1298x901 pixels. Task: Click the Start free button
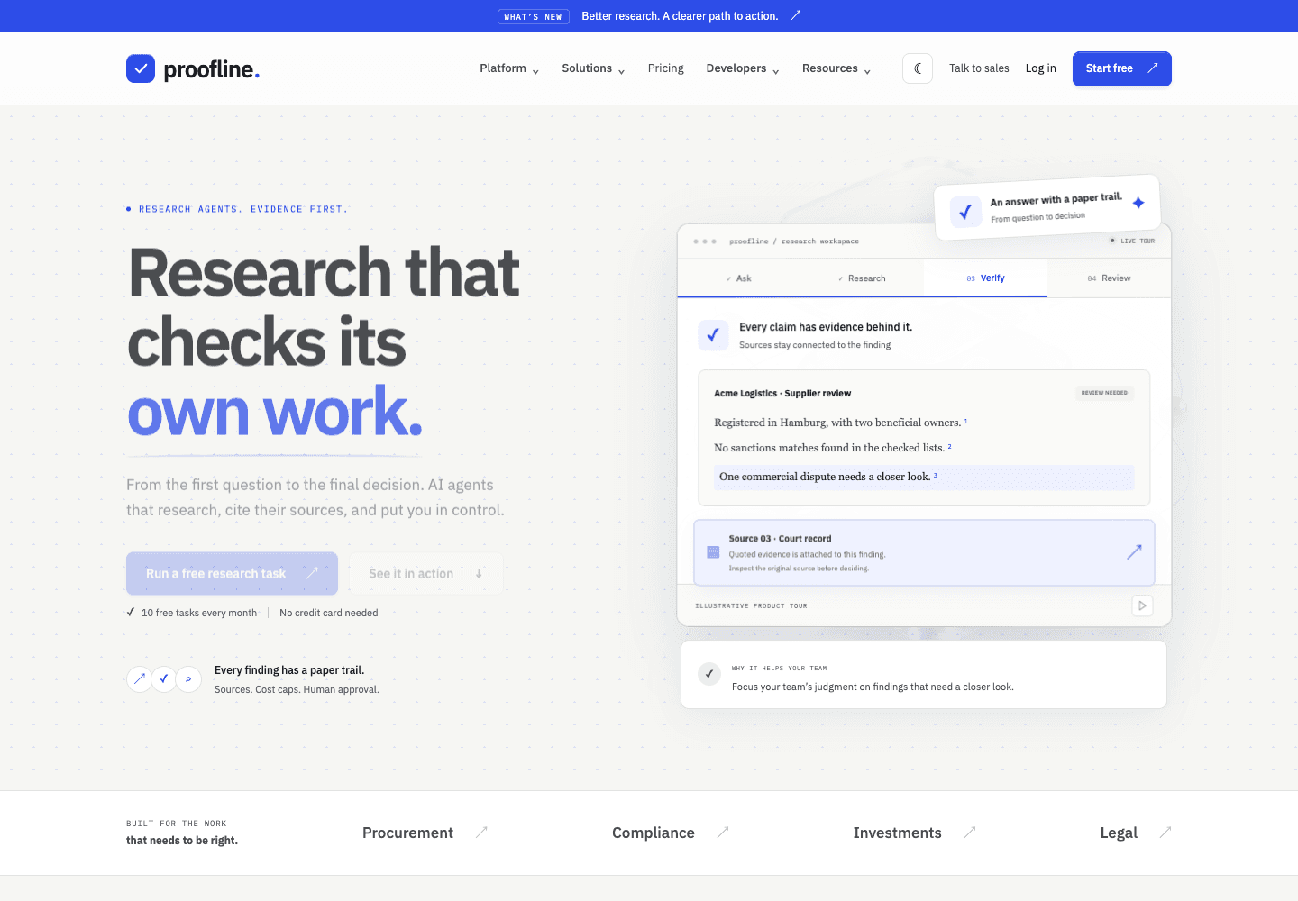(x=1122, y=68)
